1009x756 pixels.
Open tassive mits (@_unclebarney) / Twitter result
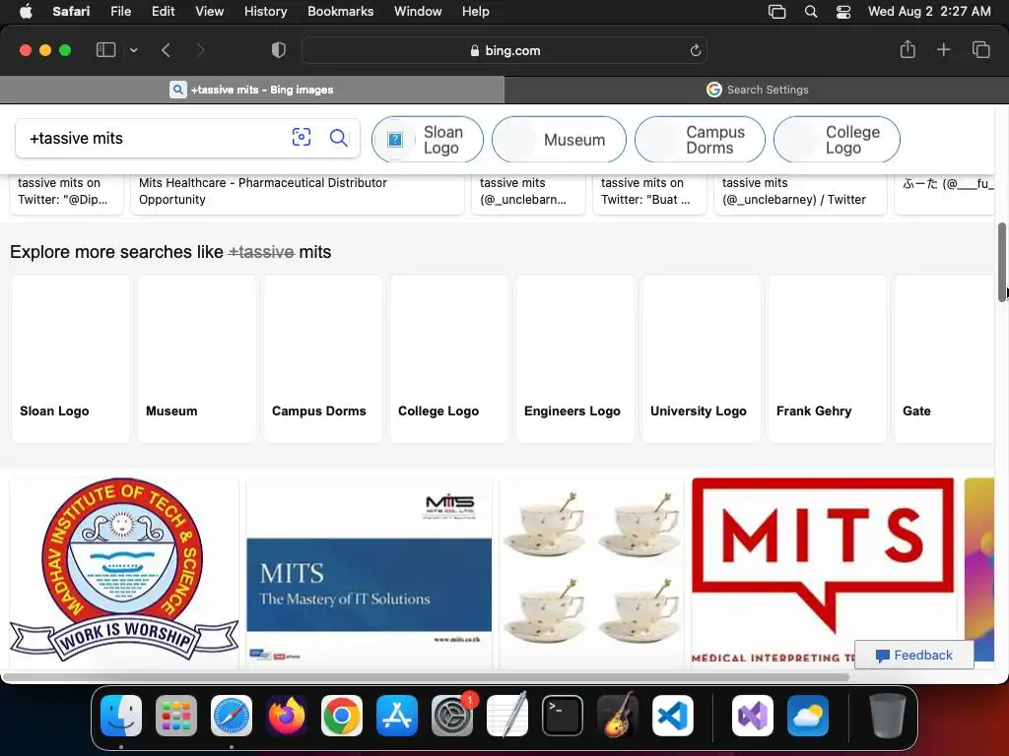pos(800,192)
